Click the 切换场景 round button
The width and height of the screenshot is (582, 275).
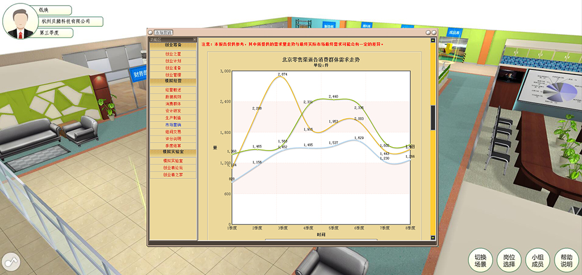coord(480,261)
